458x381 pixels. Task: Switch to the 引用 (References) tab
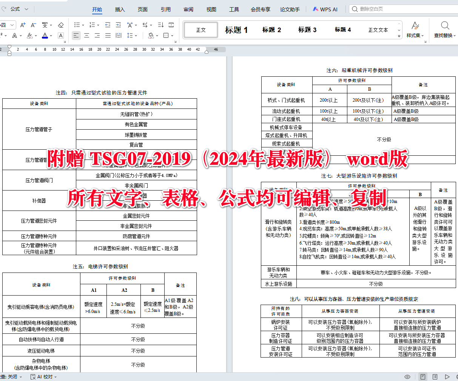(x=165, y=9)
